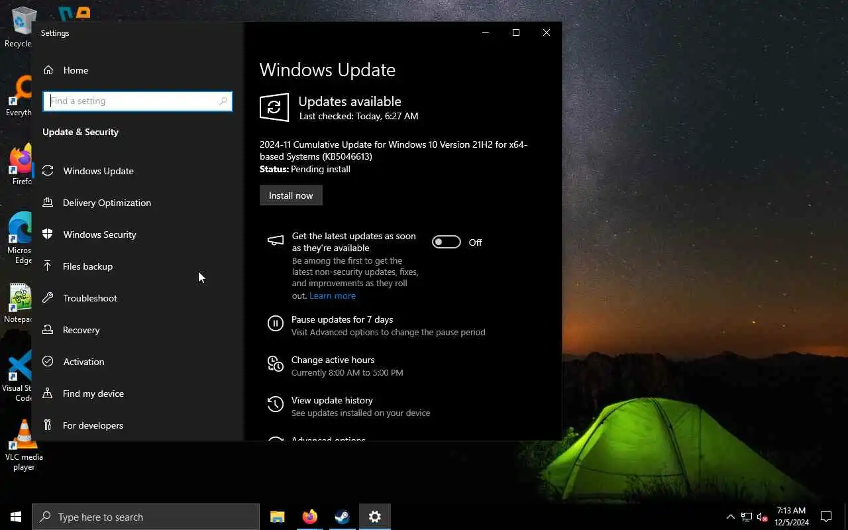Click Pause updates for 7 days
This screenshot has height=530, width=848.
(x=342, y=319)
